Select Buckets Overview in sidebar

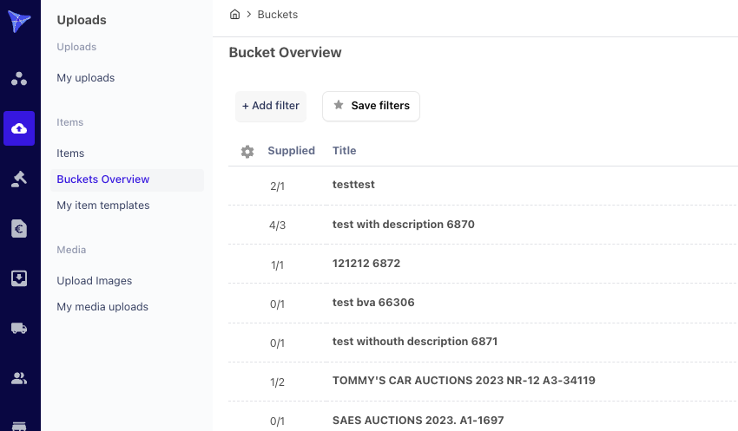[103, 180]
